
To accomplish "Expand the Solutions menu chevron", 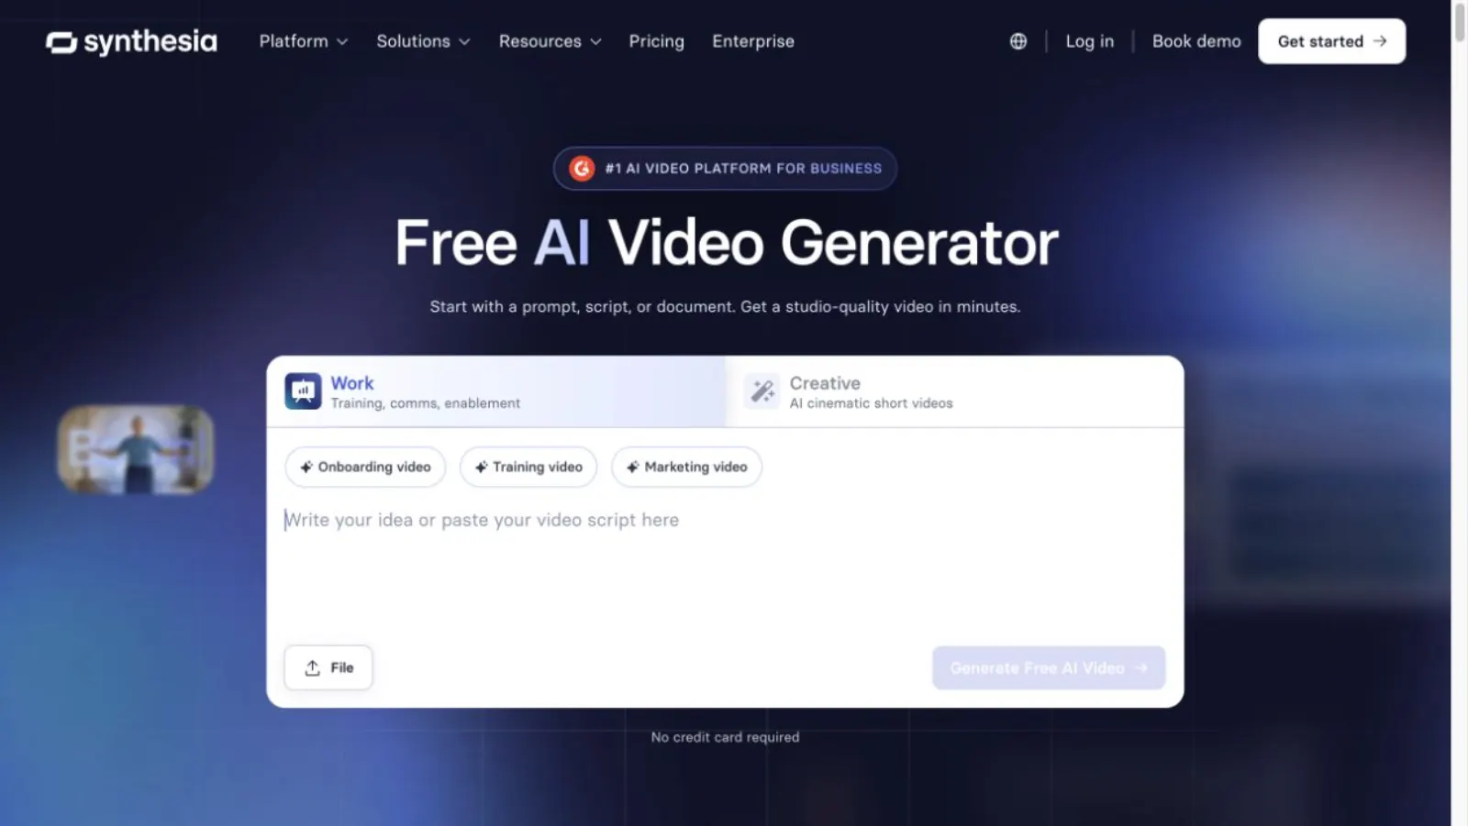I will [464, 42].
